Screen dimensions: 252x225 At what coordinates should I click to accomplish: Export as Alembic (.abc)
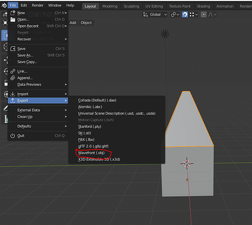[x=117, y=107]
